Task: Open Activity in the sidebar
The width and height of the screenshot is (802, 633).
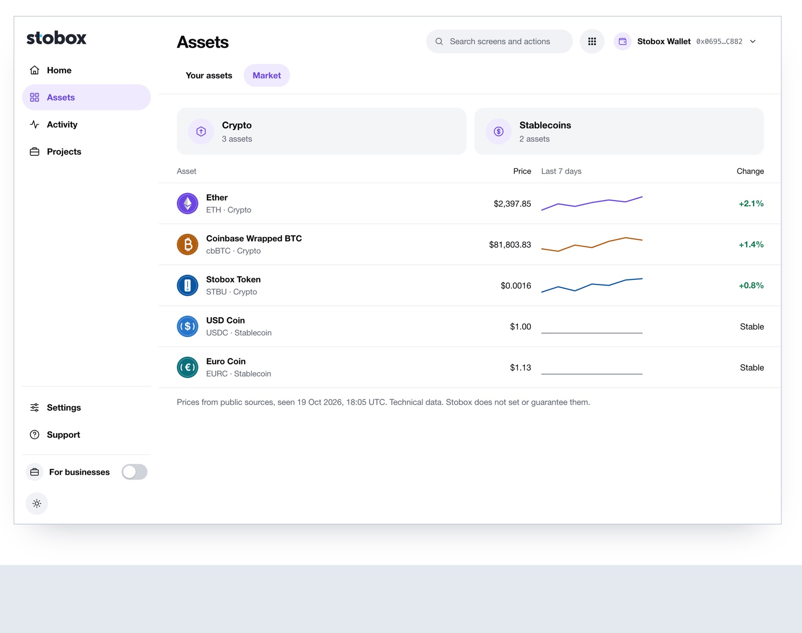Action: pyautogui.click(x=86, y=124)
